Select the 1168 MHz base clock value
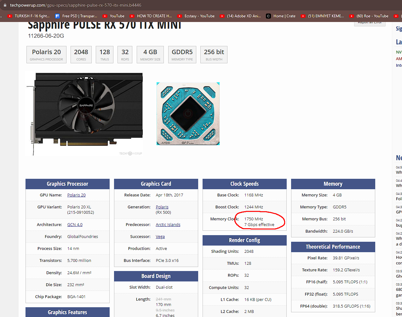402x317 pixels. coord(254,195)
